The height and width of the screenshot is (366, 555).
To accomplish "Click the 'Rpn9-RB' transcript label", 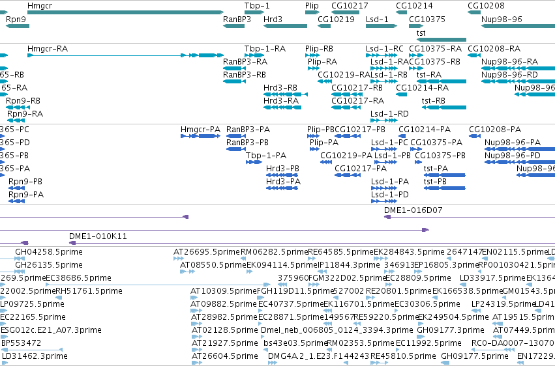I will (x=23, y=101).
